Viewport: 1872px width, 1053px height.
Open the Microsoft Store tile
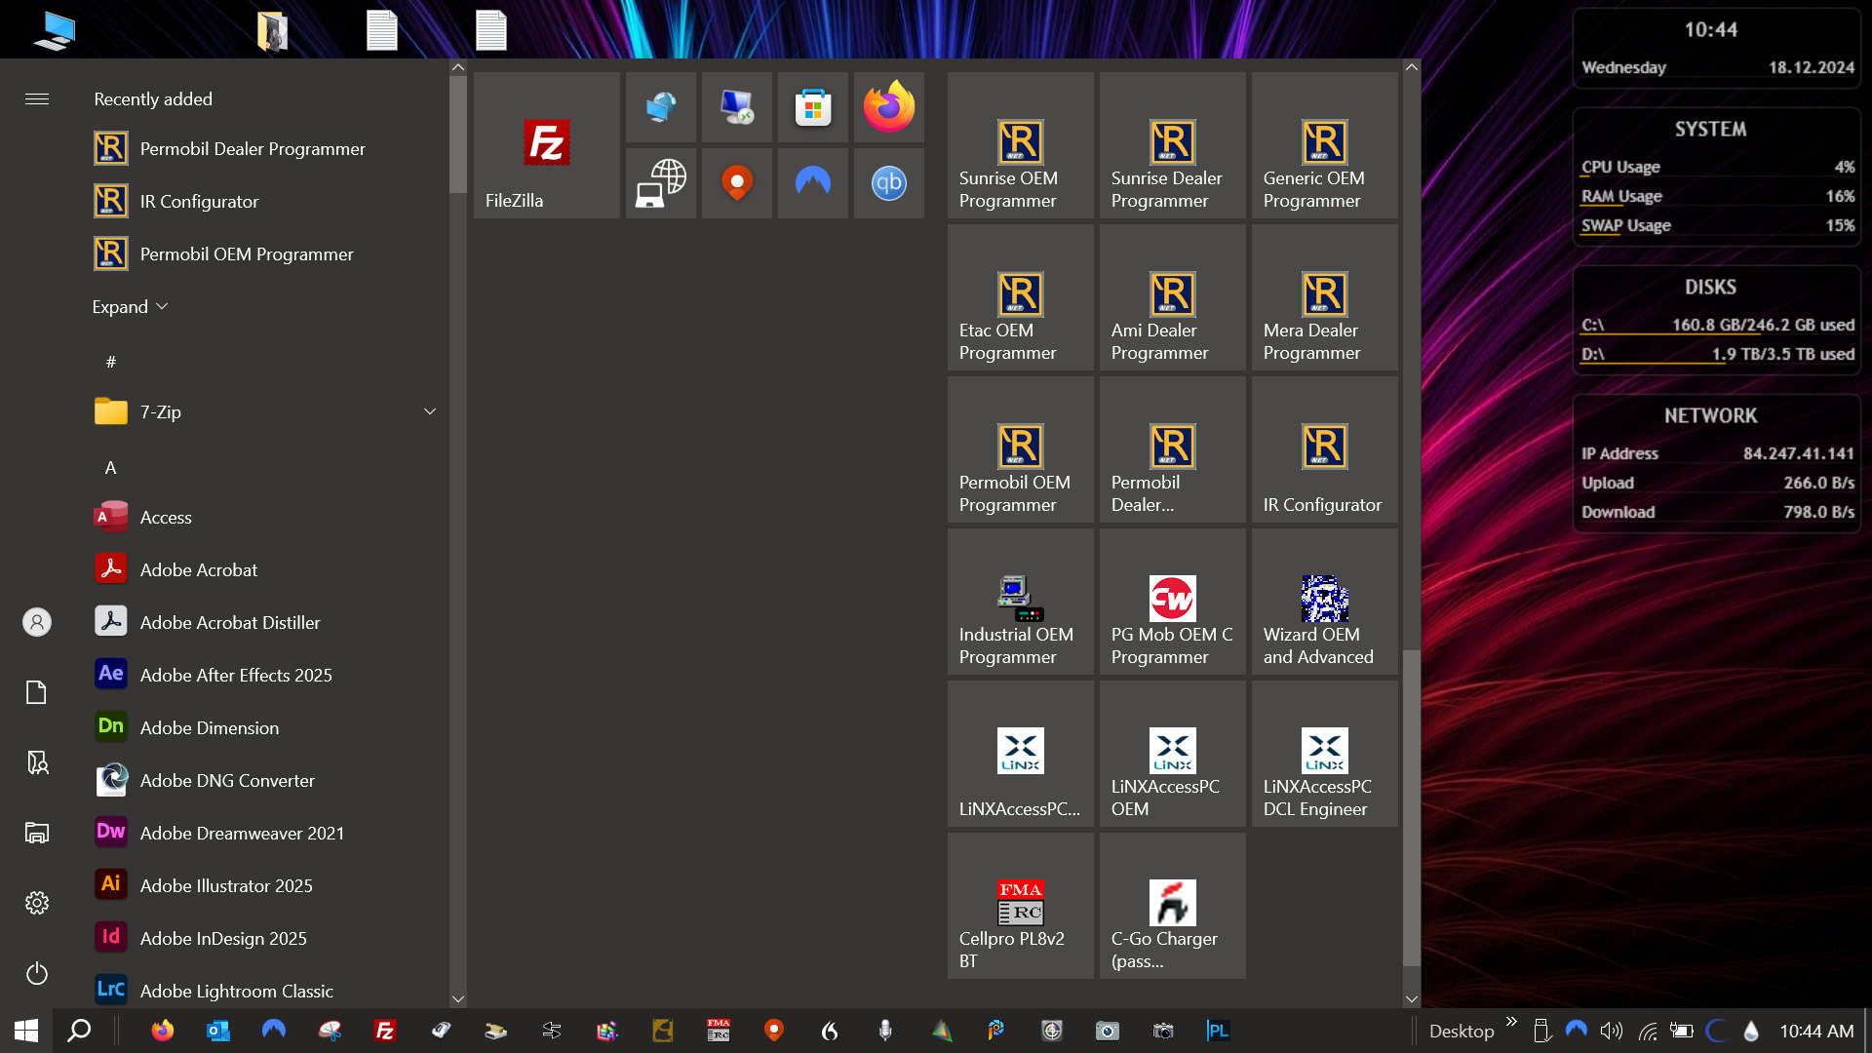click(x=812, y=107)
